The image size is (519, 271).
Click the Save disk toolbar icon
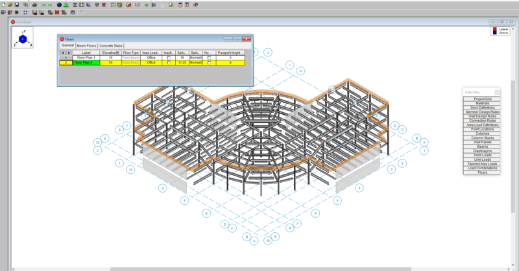tap(16, 4)
